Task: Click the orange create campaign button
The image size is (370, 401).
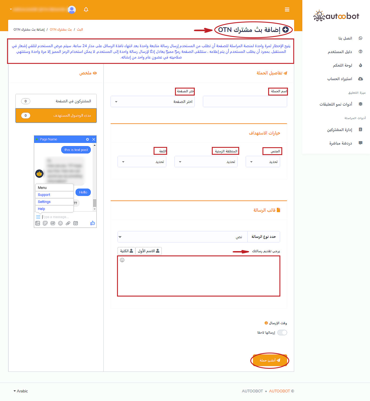Action: point(270,360)
